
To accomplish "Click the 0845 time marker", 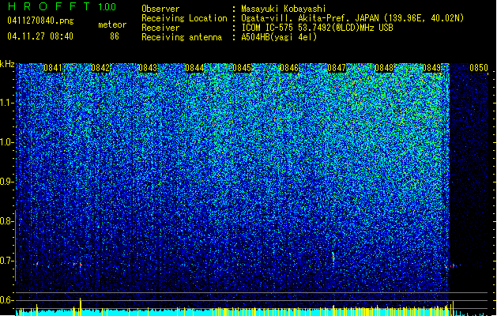I will (242, 68).
